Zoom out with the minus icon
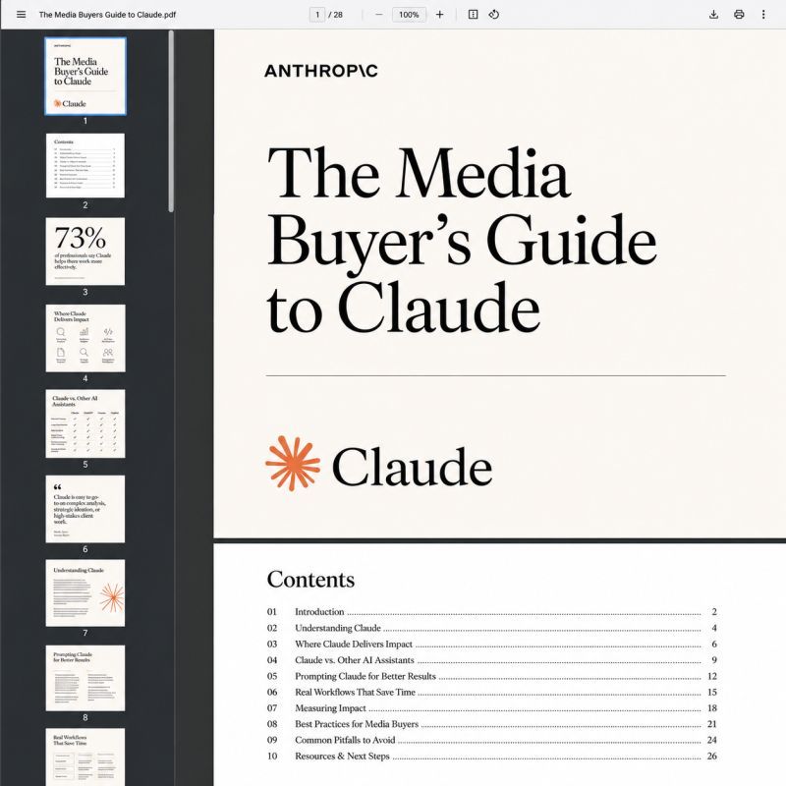Screen dimensions: 786x786 pyautogui.click(x=379, y=15)
